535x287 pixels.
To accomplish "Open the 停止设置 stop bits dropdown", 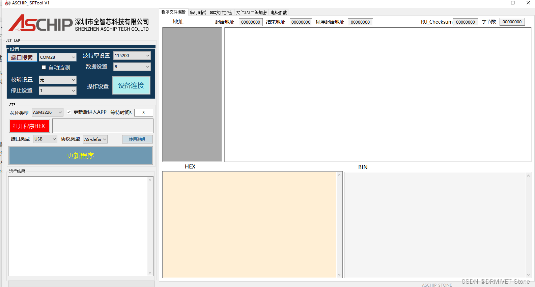I will 58,91.
